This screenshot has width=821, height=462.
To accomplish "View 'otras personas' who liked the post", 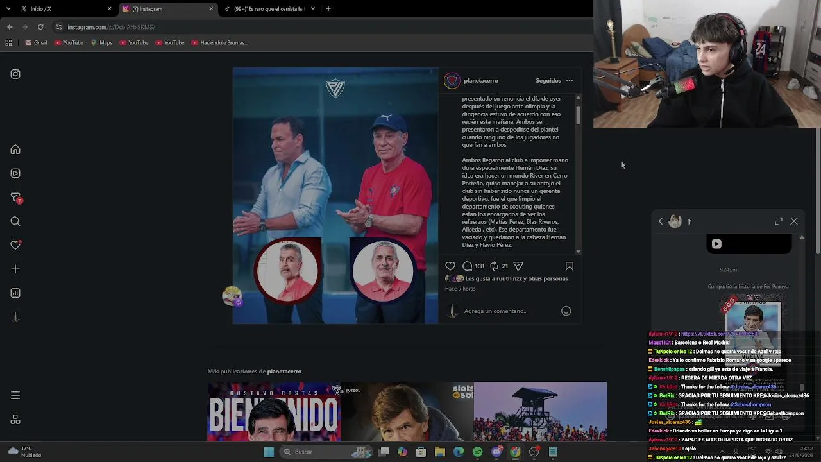I will point(549,278).
